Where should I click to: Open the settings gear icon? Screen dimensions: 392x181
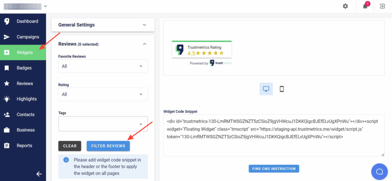(345, 6)
